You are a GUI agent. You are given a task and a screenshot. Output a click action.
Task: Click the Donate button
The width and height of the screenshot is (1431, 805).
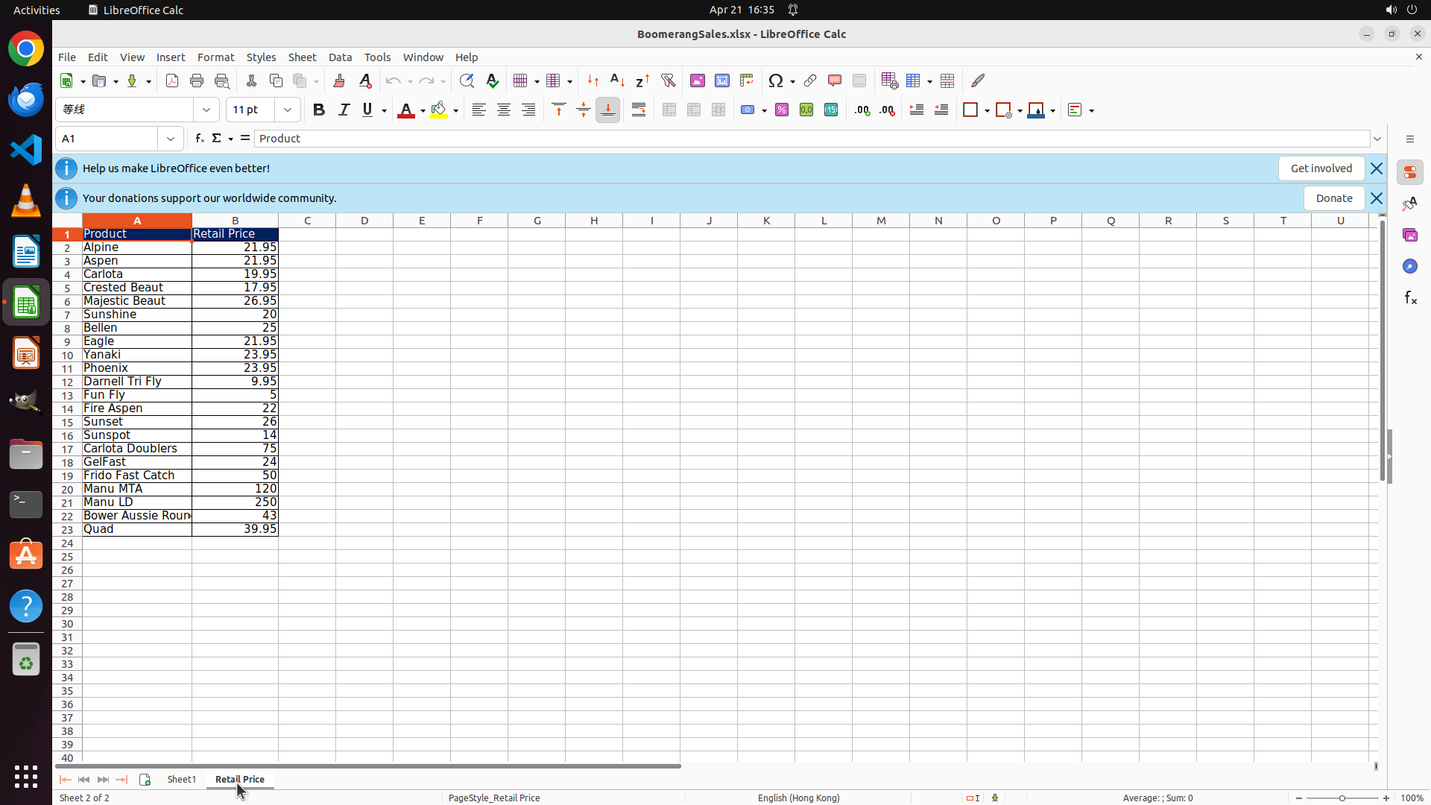1333,198
